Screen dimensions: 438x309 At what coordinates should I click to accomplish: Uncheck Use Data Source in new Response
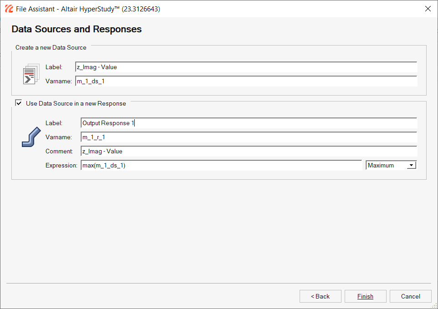[x=19, y=103]
